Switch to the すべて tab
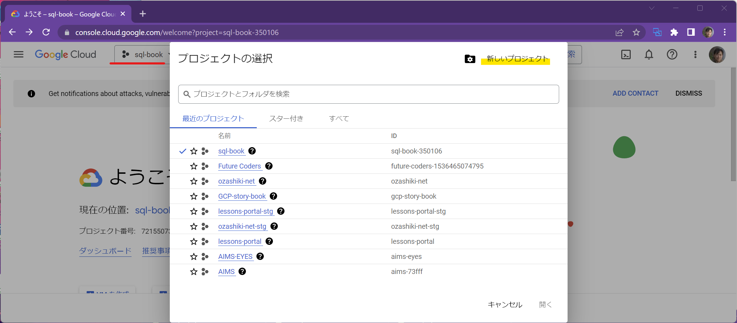Viewport: 737px width, 323px height. [339, 118]
